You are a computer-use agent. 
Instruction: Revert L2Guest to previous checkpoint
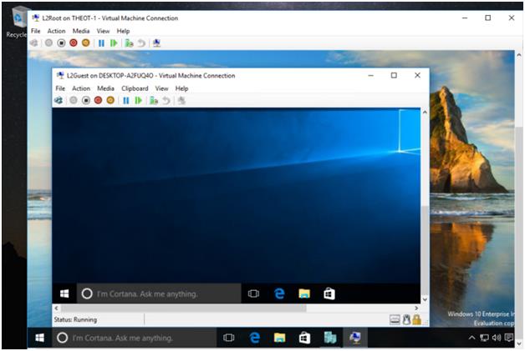(x=166, y=100)
